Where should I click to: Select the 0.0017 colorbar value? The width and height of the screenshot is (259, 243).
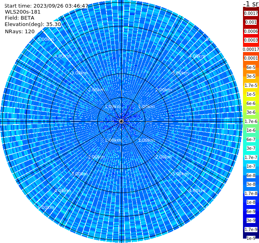[x=251, y=13]
